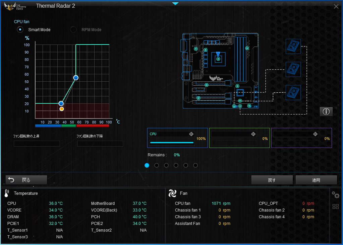This screenshot has height=245, width=343.
Task: Click the ファン回転数の下降 input field
Action: tap(100, 144)
